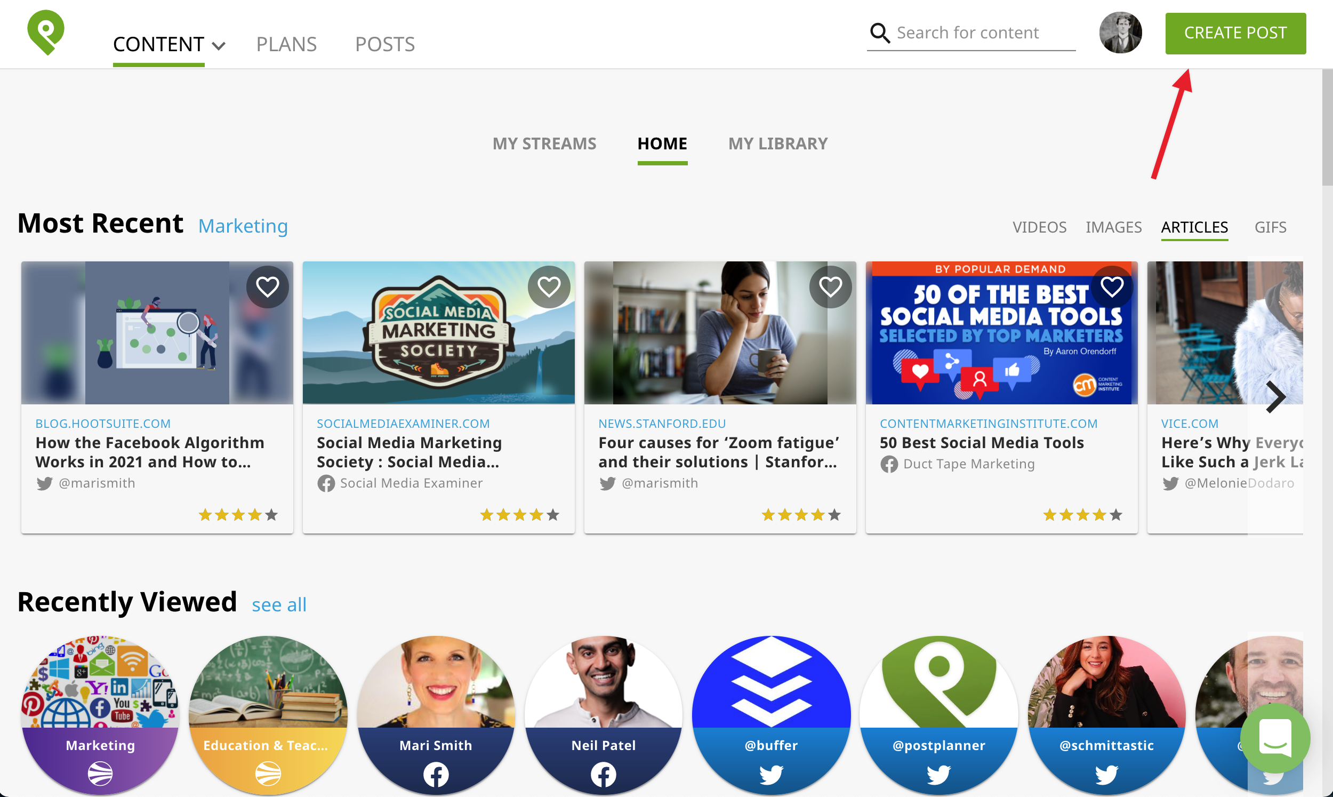Expand the CONTENT dropdown arrow
Viewport: 1333px width, 797px height.
click(x=219, y=46)
